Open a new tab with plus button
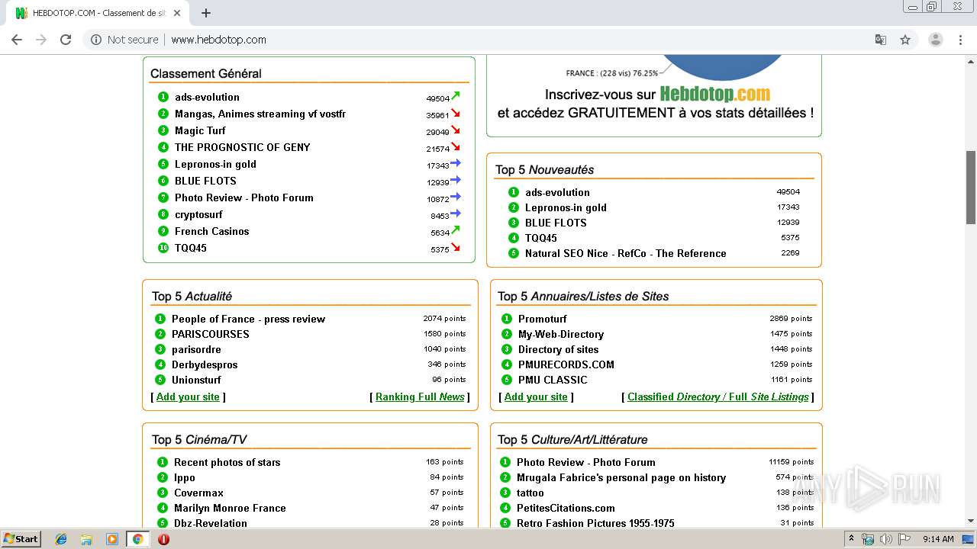This screenshot has height=549, width=977. [x=206, y=13]
